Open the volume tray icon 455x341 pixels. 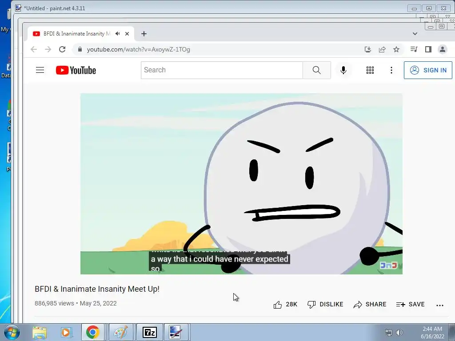click(x=399, y=333)
